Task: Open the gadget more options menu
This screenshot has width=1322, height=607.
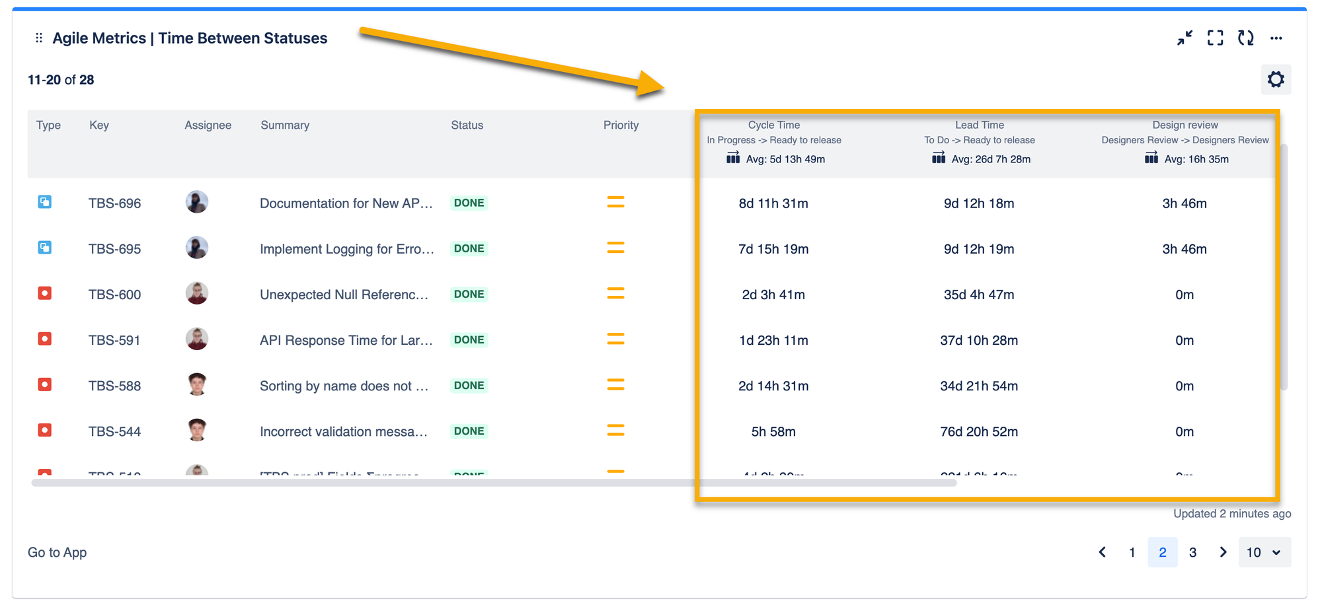Action: [1276, 38]
